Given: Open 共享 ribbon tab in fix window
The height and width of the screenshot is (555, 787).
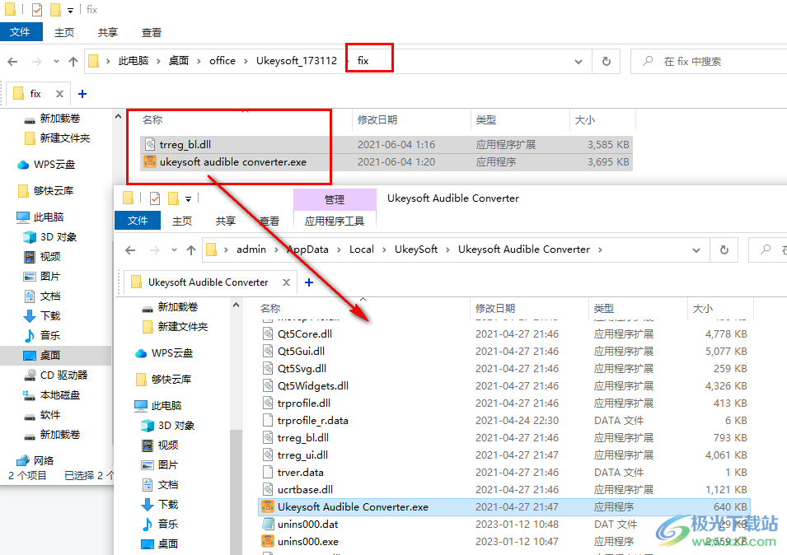Looking at the screenshot, I should (x=108, y=33).
